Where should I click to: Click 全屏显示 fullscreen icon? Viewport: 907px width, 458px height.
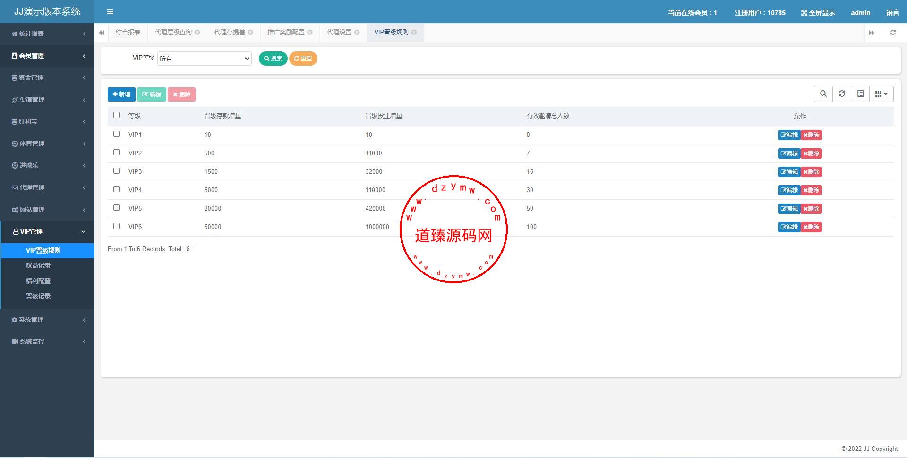(x=818, y=13)
